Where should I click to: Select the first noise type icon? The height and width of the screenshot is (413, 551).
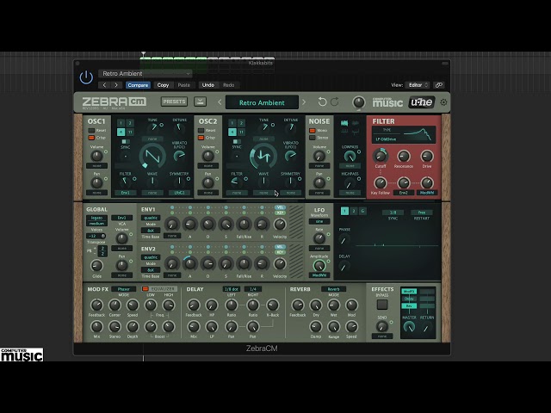(x=344, y=123)
